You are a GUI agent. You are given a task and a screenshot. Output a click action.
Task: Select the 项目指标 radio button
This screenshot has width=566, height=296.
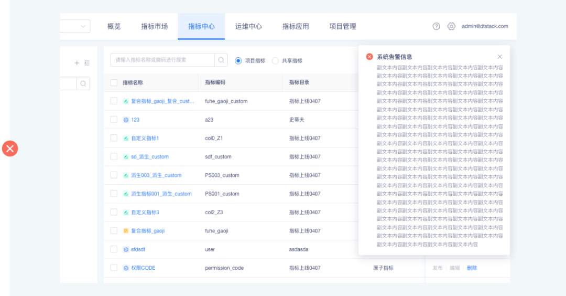(x=238, y=61)
